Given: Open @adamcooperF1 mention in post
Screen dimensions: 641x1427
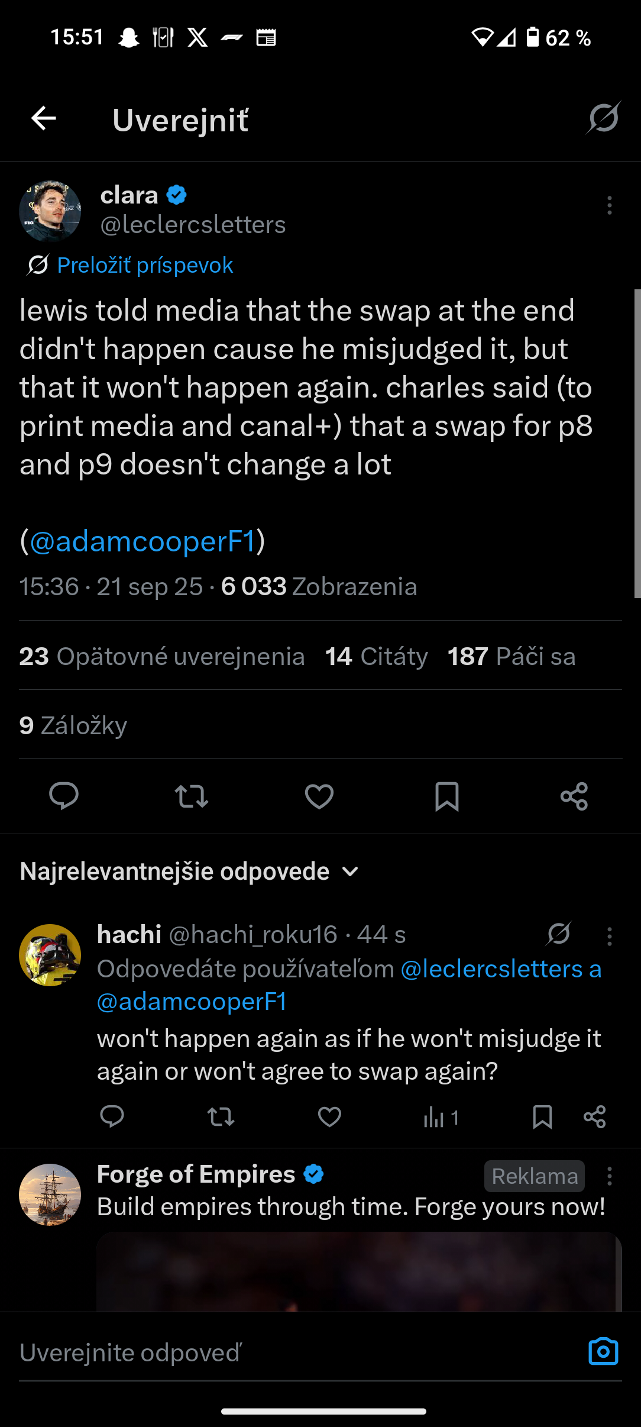Looking at the screenshot, I should click(142, 541).
